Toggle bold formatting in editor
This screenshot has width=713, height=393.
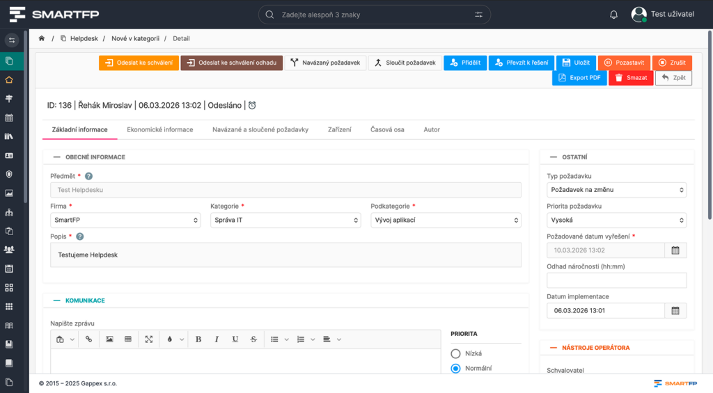(198, 339)
